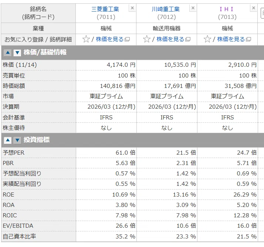The image size is (264, 247).
Task: Click 輸送用機器 industry cell
Action: [167, 28]
